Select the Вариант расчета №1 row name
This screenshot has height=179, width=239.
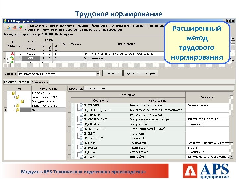click(x=44, y=97)
